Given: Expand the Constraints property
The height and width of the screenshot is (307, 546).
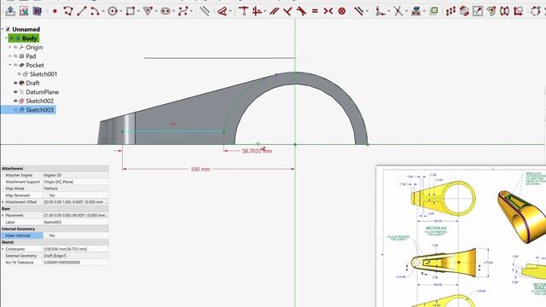Looking at the screenshot, I should tap(3, 249).
